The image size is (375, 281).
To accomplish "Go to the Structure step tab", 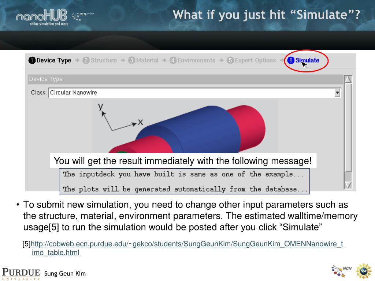I will click(x=100, y=60).
